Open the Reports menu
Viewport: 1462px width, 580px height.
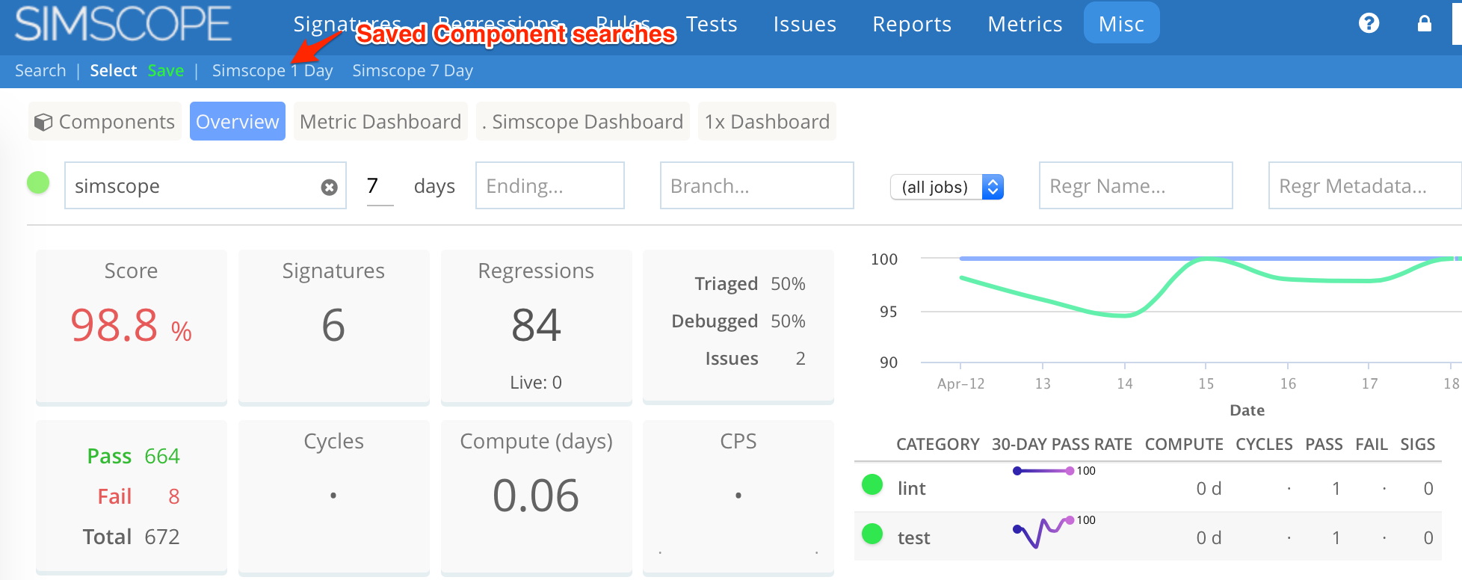pos(912,24)
